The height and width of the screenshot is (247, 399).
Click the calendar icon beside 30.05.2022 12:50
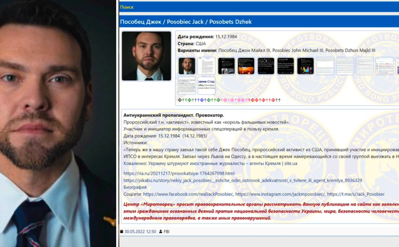coord(122,232)
